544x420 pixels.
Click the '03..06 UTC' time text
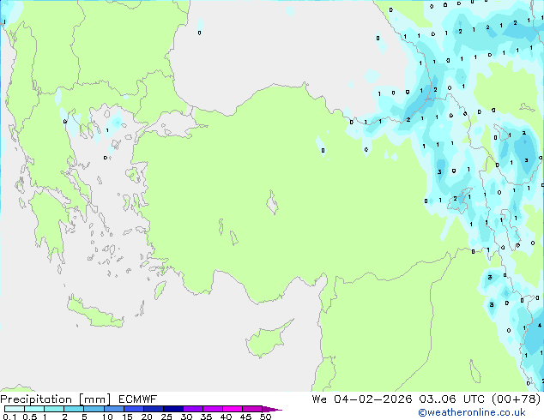pos(451,399)
